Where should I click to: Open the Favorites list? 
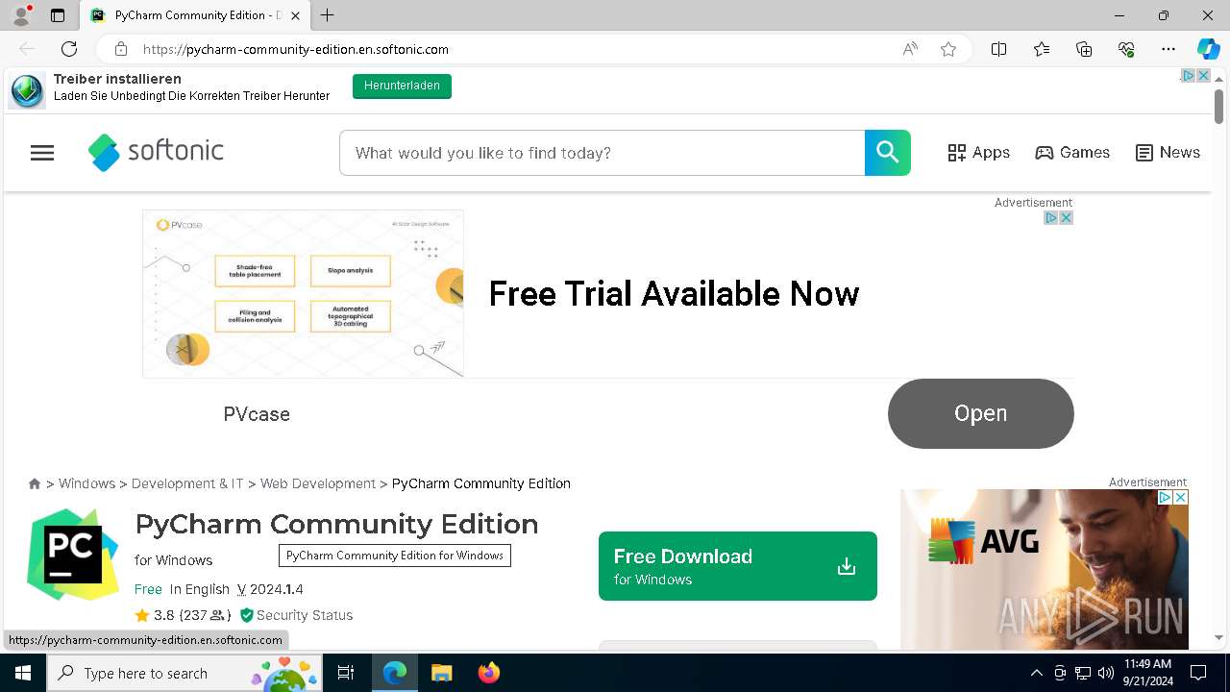tap(1042, 49)
